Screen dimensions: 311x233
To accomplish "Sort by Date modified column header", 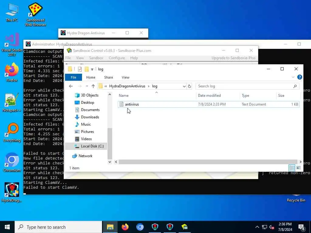I will pos(218,96).
